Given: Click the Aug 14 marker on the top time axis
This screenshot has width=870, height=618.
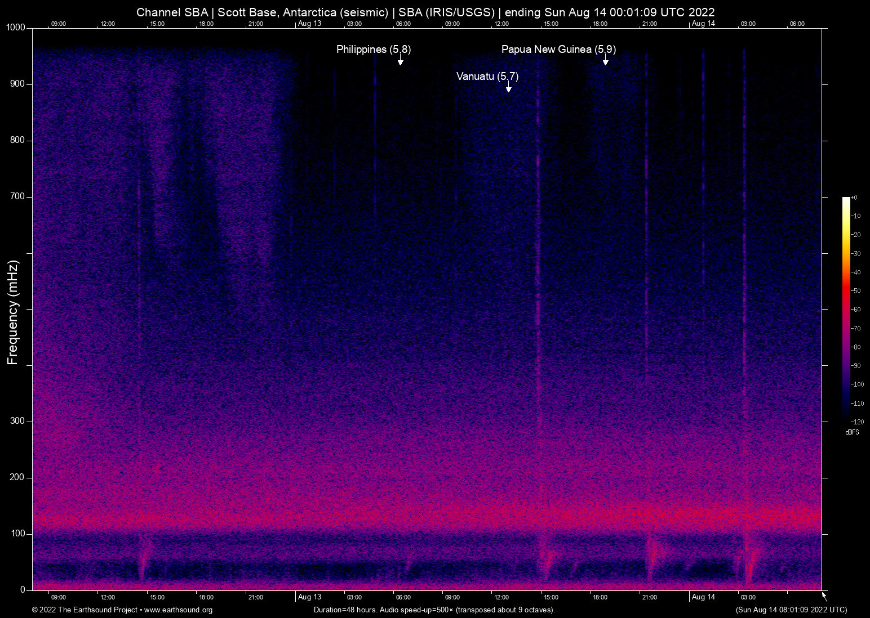Looking at the screenshot, I should (x=703, y=24).
